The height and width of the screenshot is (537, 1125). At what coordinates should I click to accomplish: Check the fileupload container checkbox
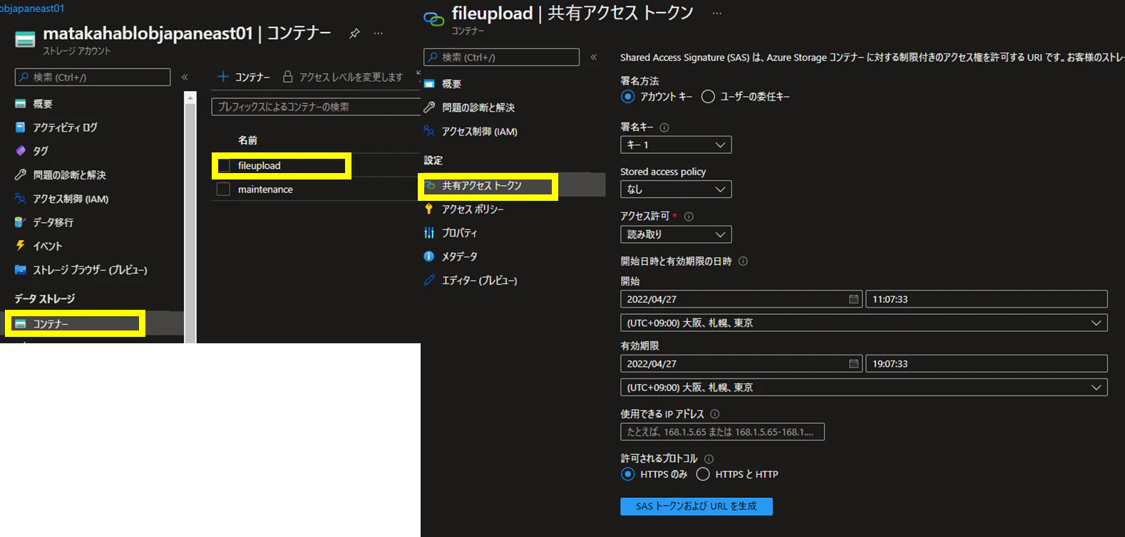(x=224, y=165)
